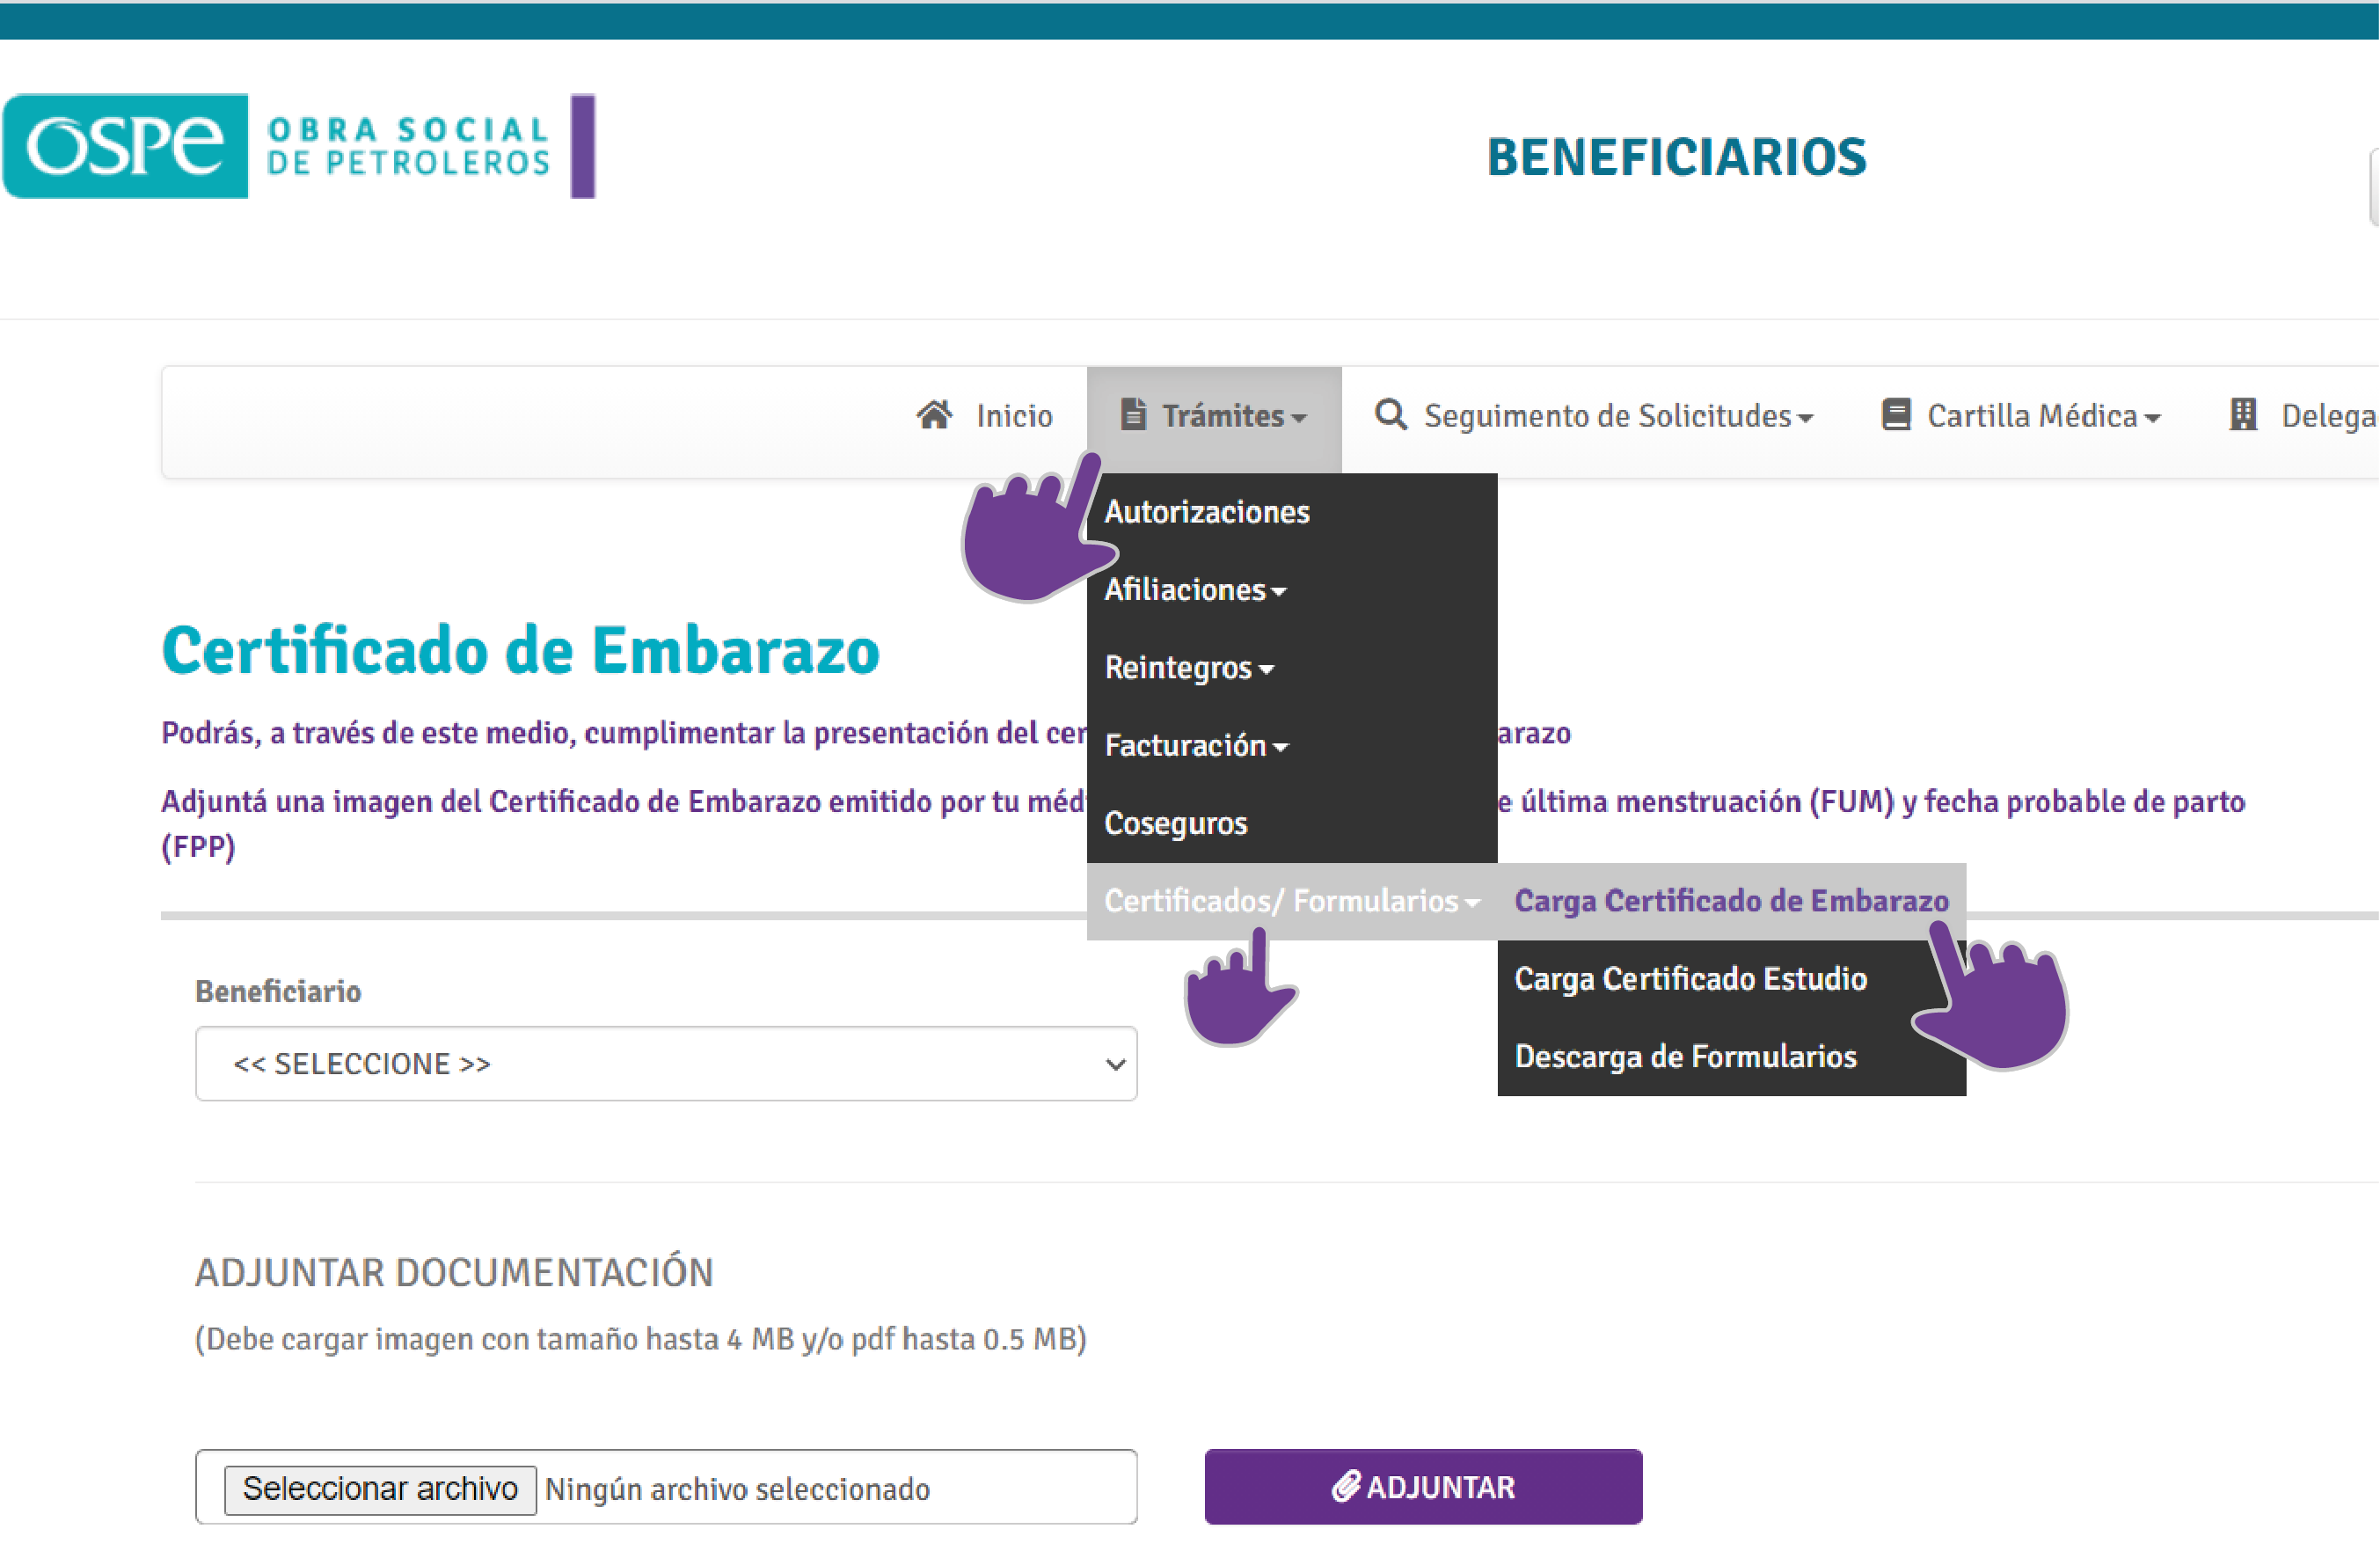Choose Carga Certificado de Embarazo
Screen dimensions: 2380x1551
coord(1732,902)
